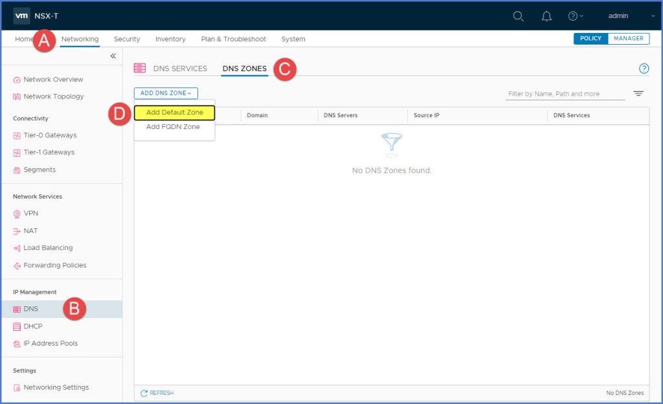Viewport: 663px width, 404px height.
Task: Switch to POLICY mode
Action: click(590, 38)
